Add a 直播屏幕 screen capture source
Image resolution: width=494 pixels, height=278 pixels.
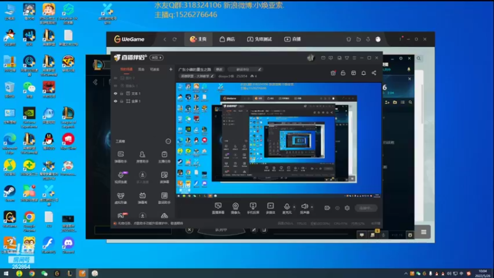pyautogui.click(x=218, y=208)
